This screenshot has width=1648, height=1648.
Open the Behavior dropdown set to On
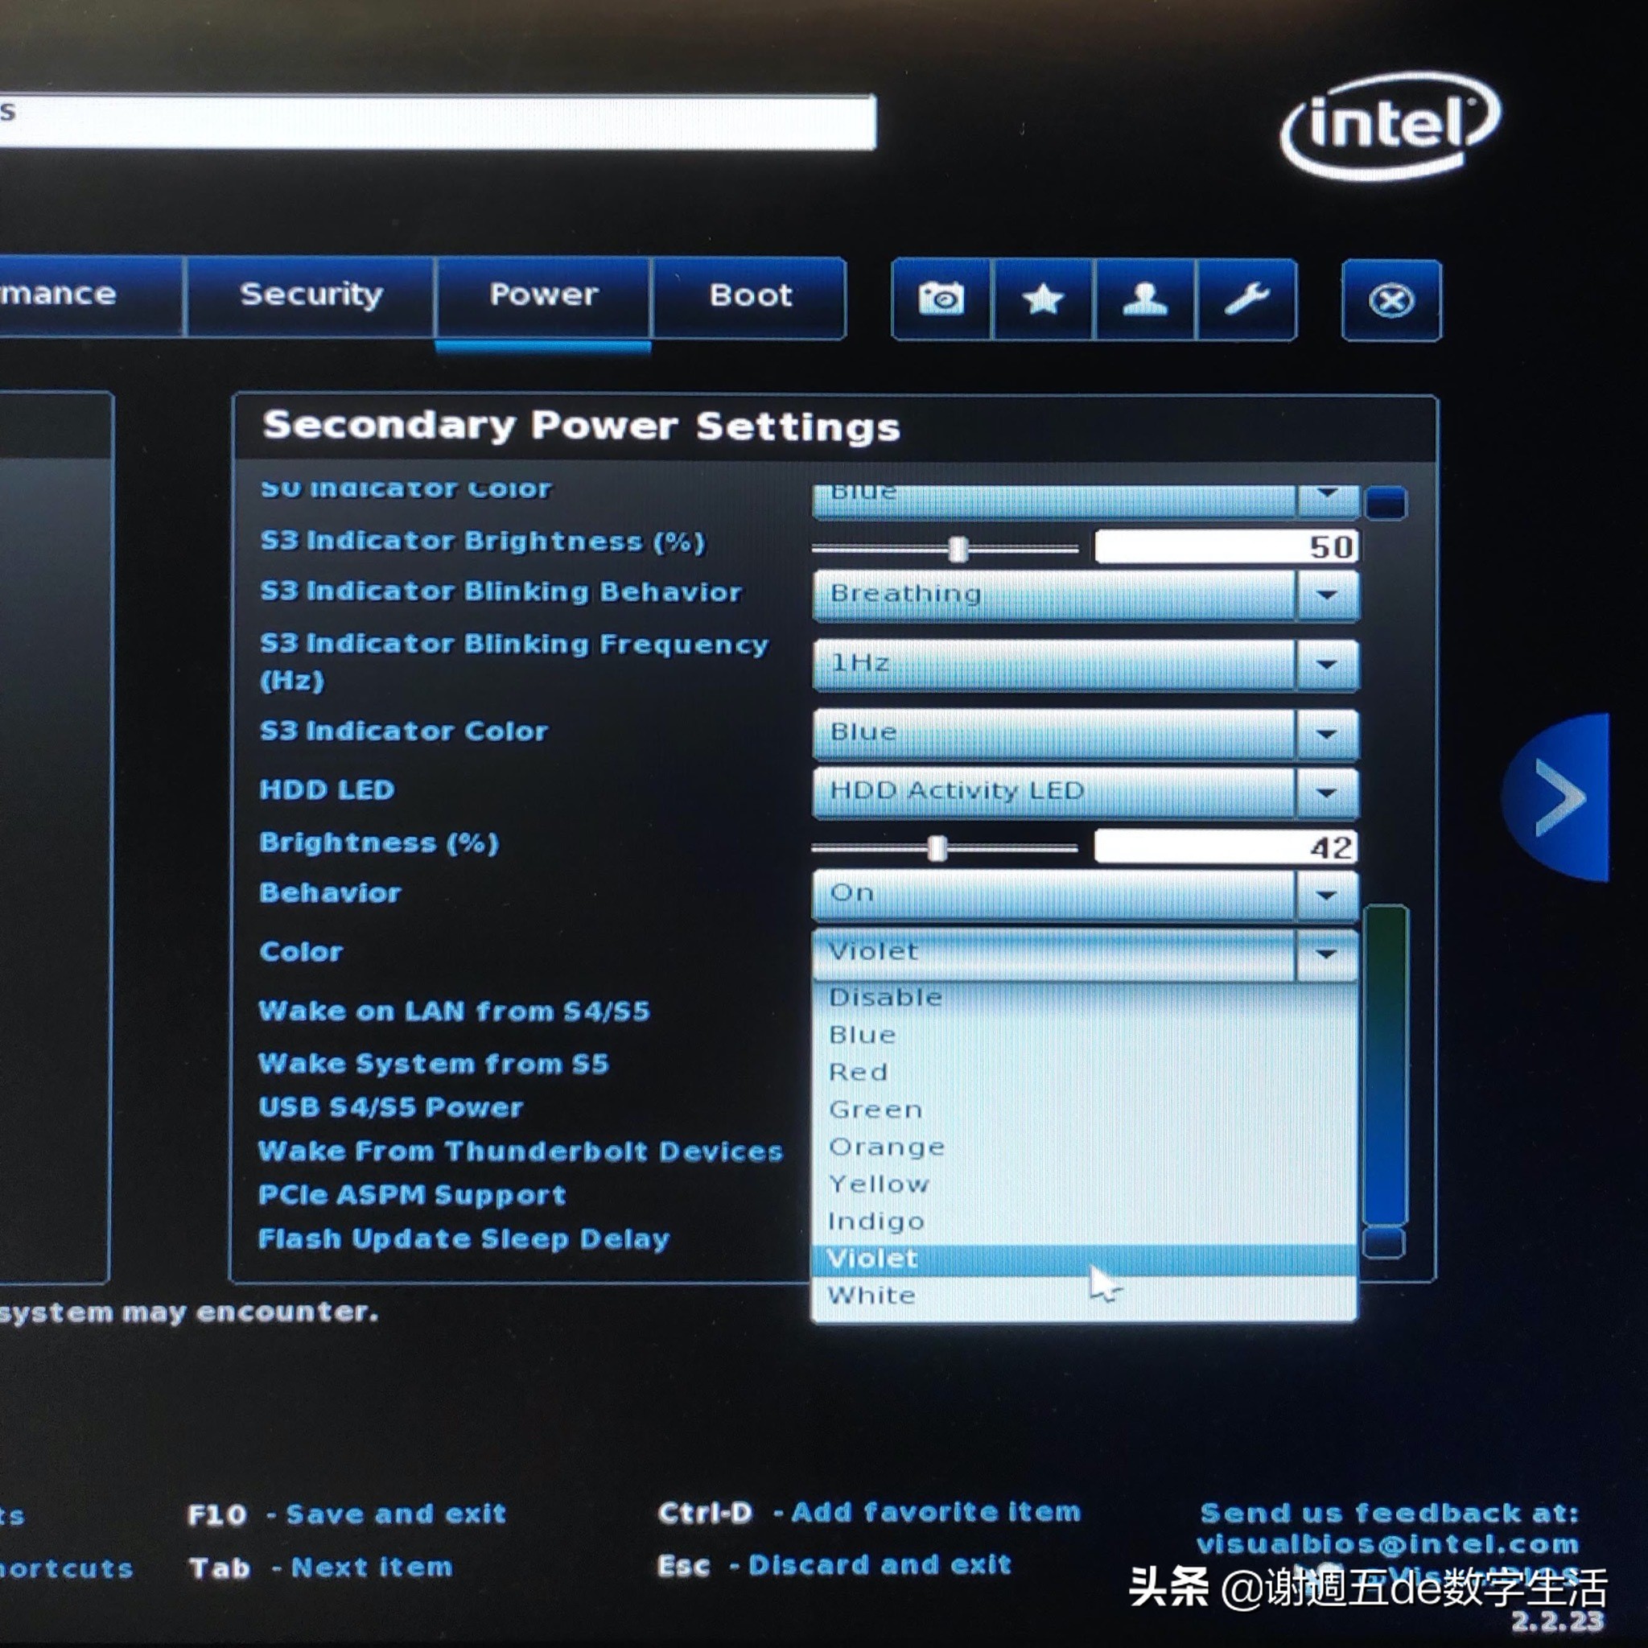(1326, 895)
